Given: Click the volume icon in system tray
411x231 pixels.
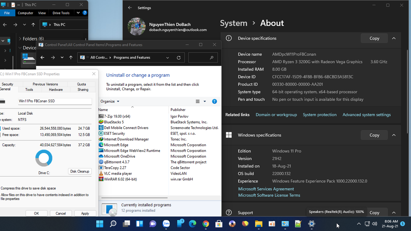Looking at the screenshot, I should pos(374,224).
